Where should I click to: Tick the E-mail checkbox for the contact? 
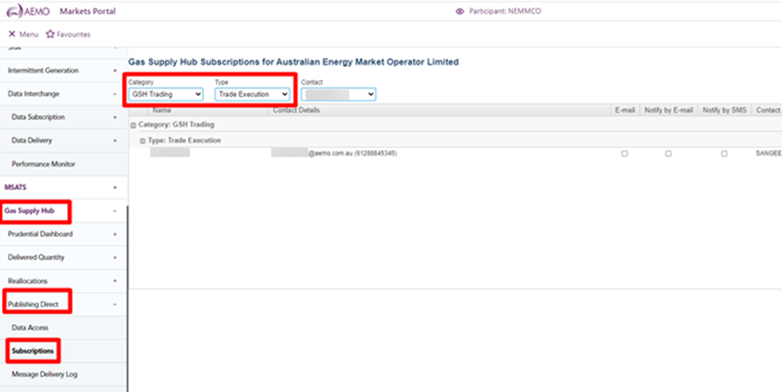tap(624, 153)
